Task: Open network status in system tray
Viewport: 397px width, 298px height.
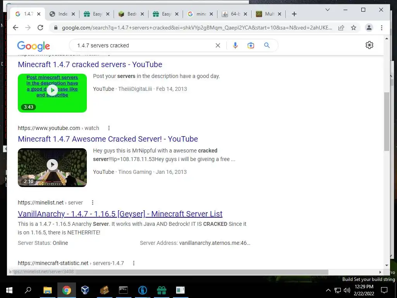Action: pyautogui.click(x=338, y=290)
